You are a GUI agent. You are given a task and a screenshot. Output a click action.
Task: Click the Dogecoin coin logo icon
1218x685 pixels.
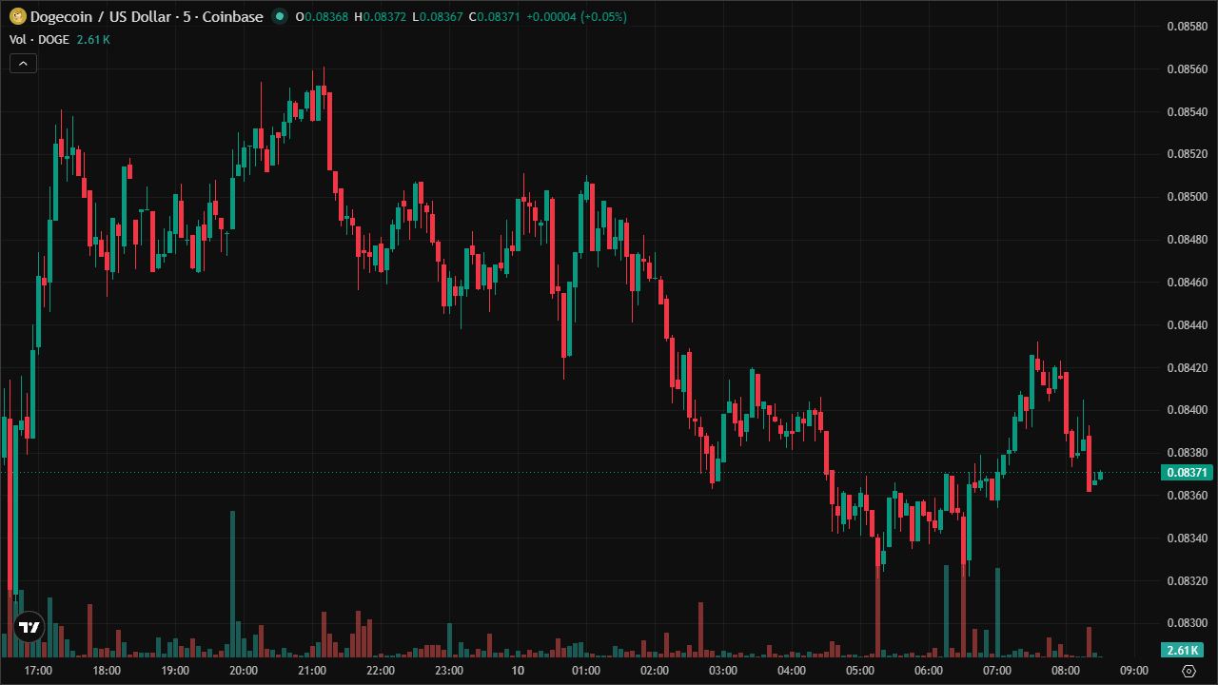click(17, 16)
